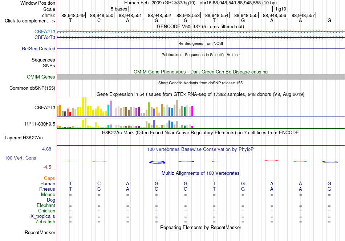Image resolution: width=345 pixels, height=241 pixels.
Task: Click the GTEx Gene Expression track title
Action: (200, 94)
